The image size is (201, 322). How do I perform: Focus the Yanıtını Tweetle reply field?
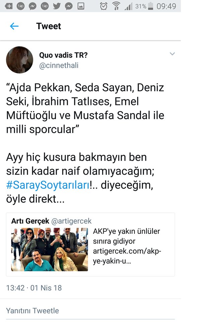coord(32,311)
